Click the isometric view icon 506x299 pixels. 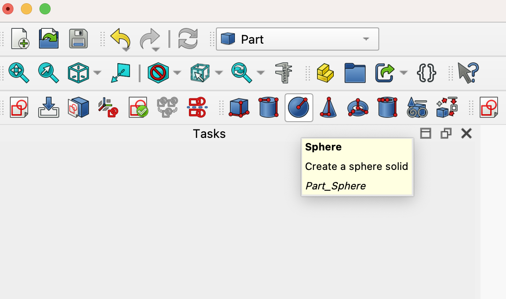[78, 73]
